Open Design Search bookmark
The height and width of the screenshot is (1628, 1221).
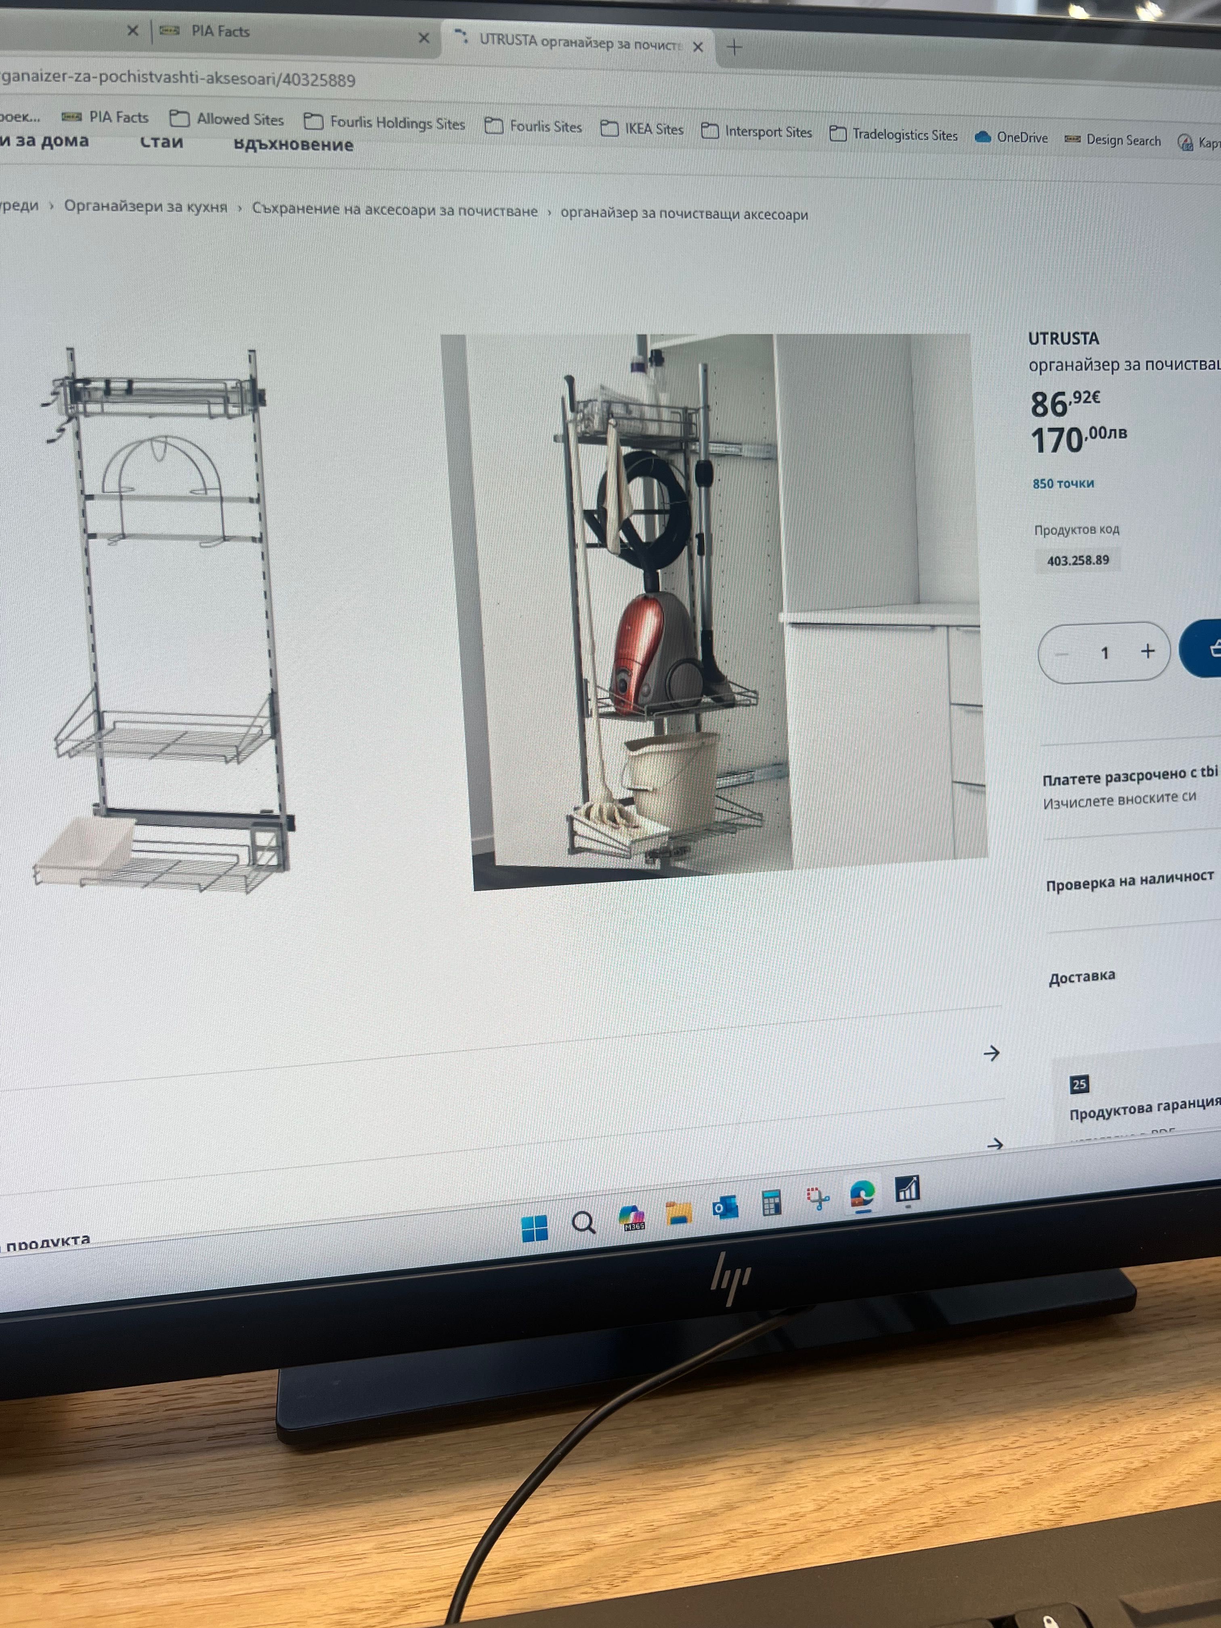[x=1113, y=140]
